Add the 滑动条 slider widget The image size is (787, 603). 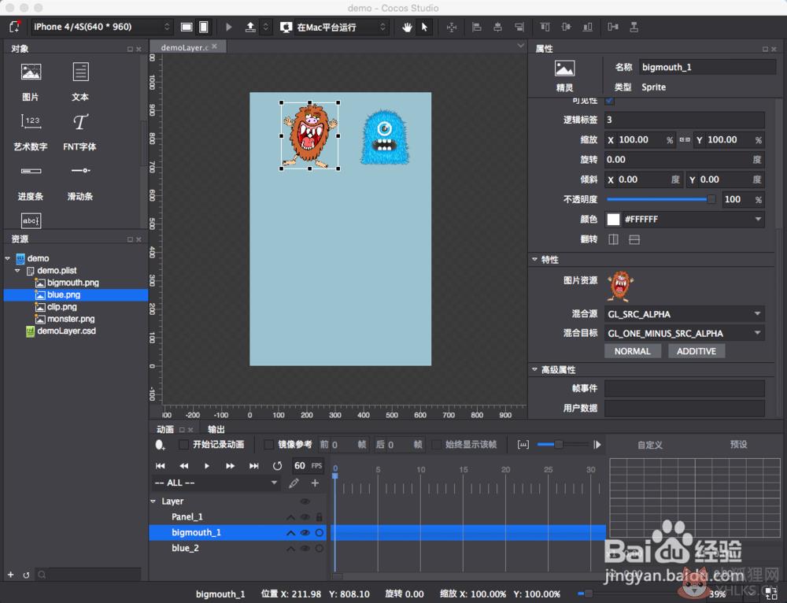[80, 182]
